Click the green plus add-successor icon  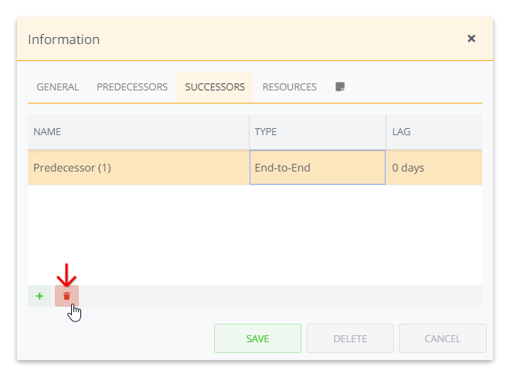pyautogui.click(x=39, y=296)
